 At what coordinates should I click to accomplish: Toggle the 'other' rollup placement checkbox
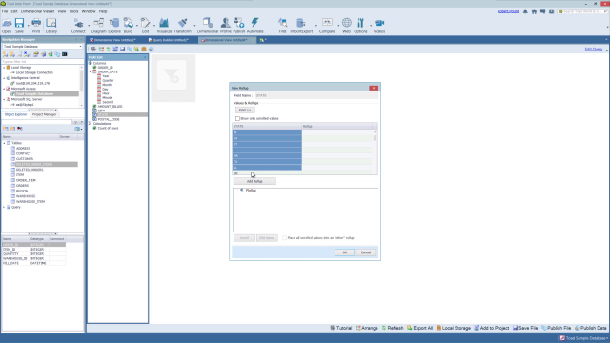[x=285, y=237]
